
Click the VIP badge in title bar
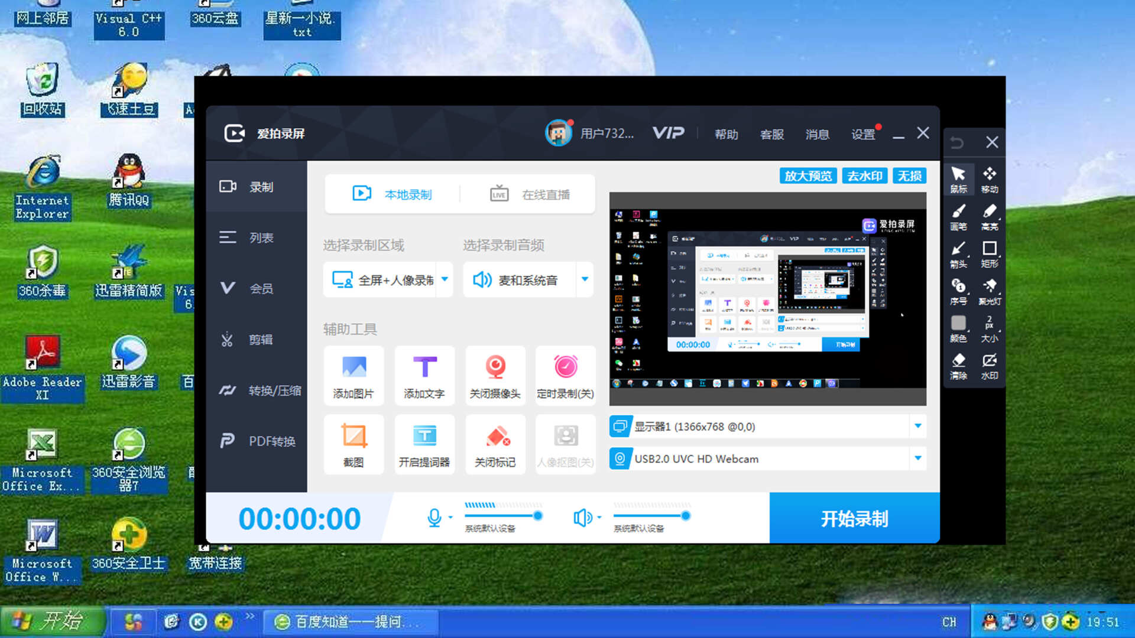[x=668, y=133]
